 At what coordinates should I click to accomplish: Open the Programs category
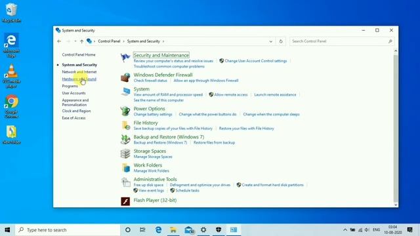point(70,86)
